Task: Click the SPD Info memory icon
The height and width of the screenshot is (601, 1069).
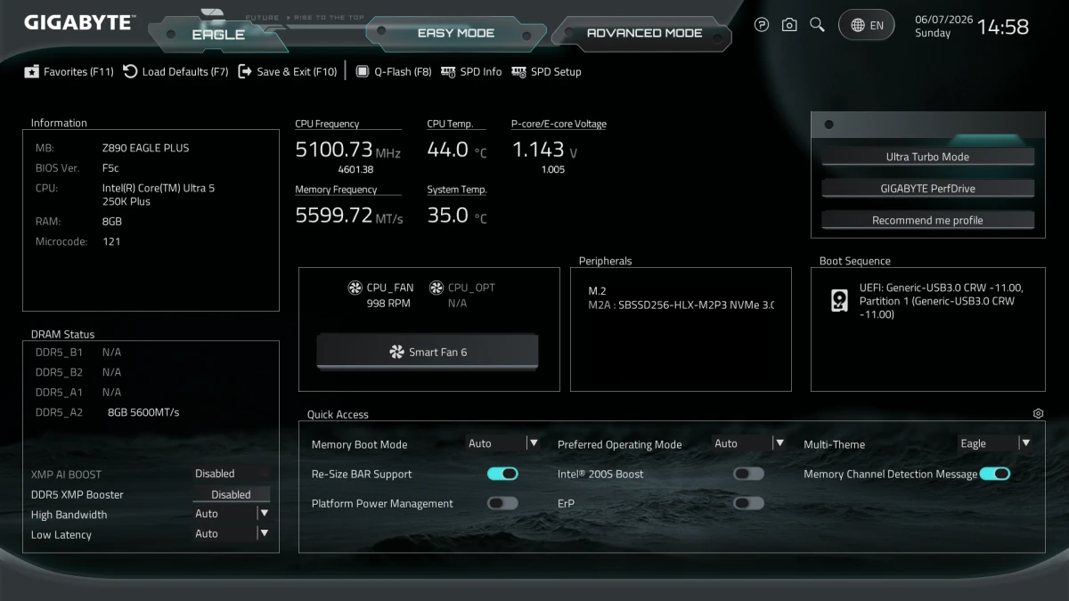Action: click(x=448, y=71)
